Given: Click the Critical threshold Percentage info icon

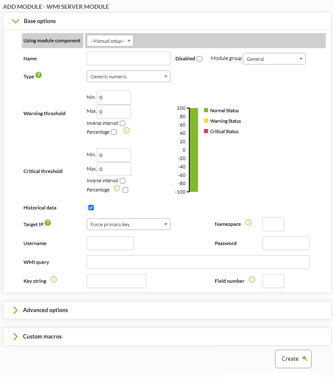Looking at the screenshot, I should (117, 188).
